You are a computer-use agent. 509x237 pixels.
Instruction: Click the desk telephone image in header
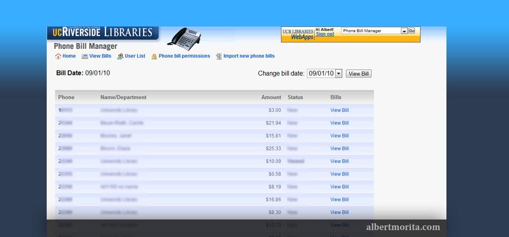(184, 37)
